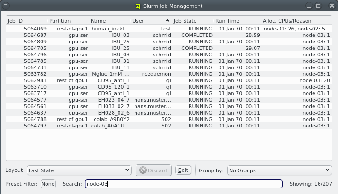Sort by the Name column header
338x194 pixels.
(x=109, y=21)
